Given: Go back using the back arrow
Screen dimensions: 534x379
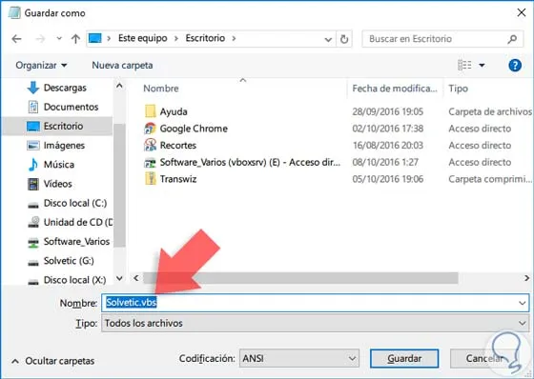Looking at the screenshot, I should [x=16, y=39].
